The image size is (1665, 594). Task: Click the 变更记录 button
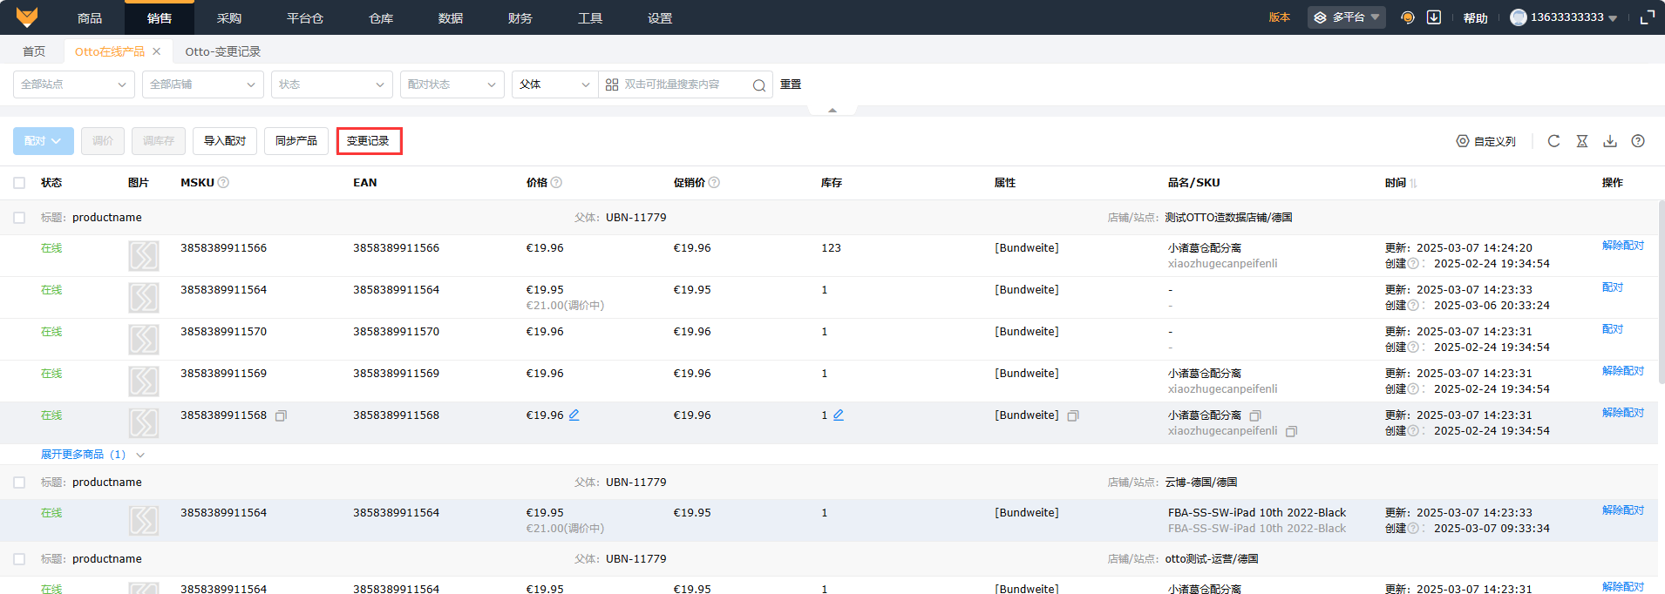(x=369, y=141)
